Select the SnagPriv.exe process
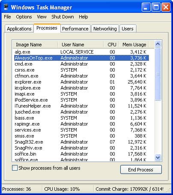This screenshot has width=173, height=195. 81,148
